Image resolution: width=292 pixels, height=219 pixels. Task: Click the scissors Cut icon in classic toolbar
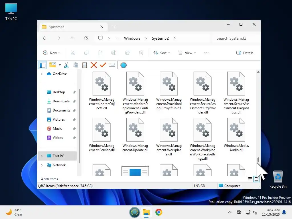66,65
